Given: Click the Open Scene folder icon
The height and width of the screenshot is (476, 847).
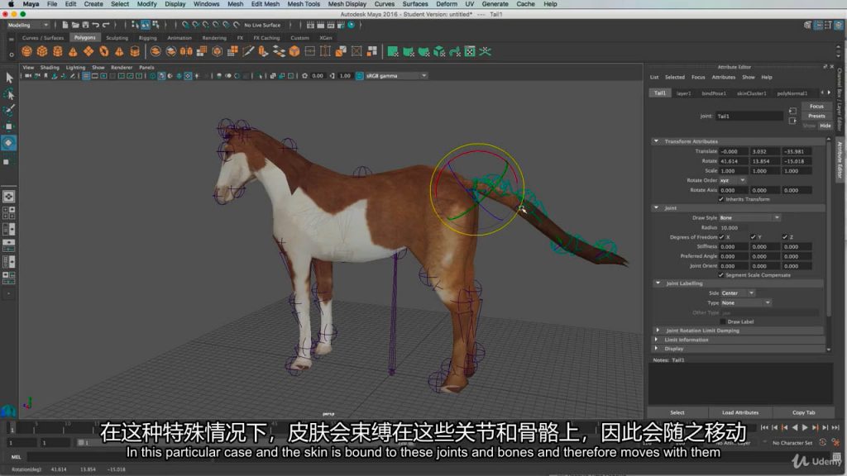Looking at the screenshot, I should click(x=75, y=25).
